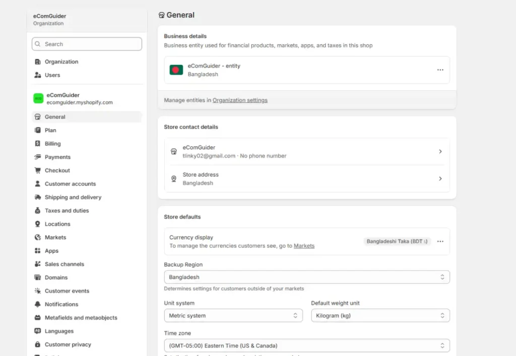Click the Customer accounts person icon
Image resolution: width=516 pixels, height=356 pixels.
coord(37,184)
